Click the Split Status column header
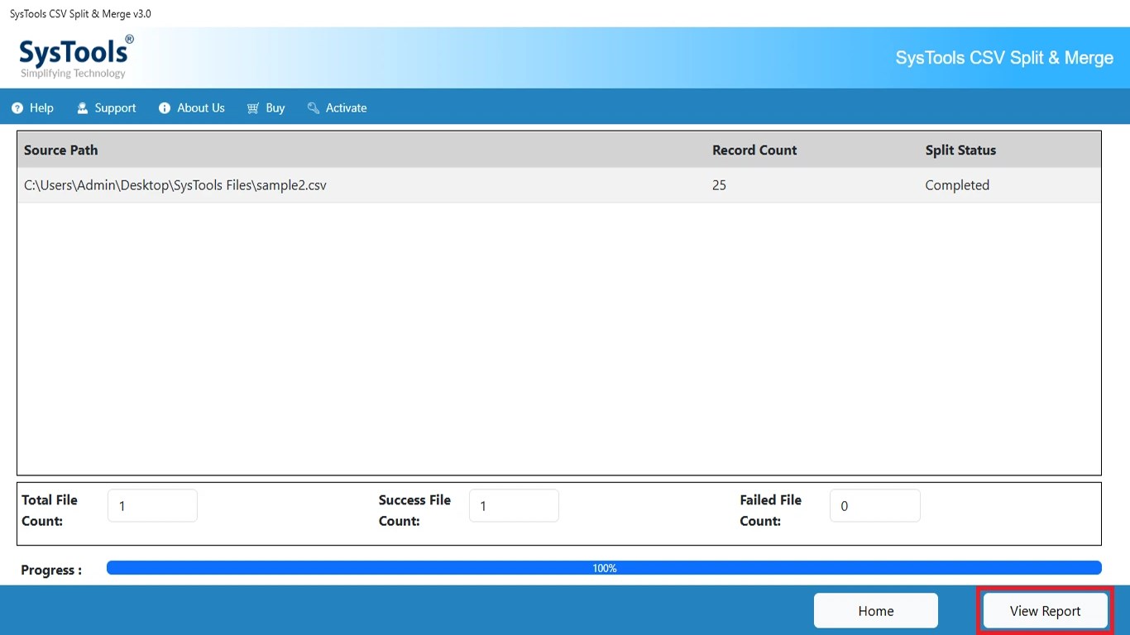1130x635 pixels. tap(960, 150)
